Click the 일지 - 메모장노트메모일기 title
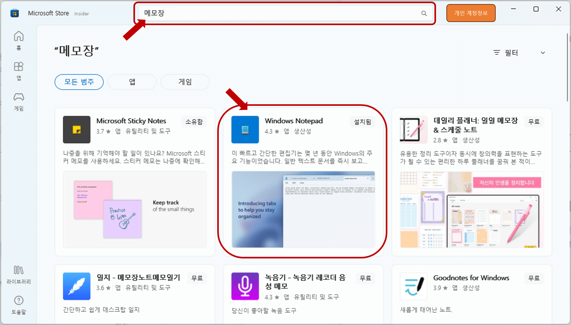 point(138,277)
